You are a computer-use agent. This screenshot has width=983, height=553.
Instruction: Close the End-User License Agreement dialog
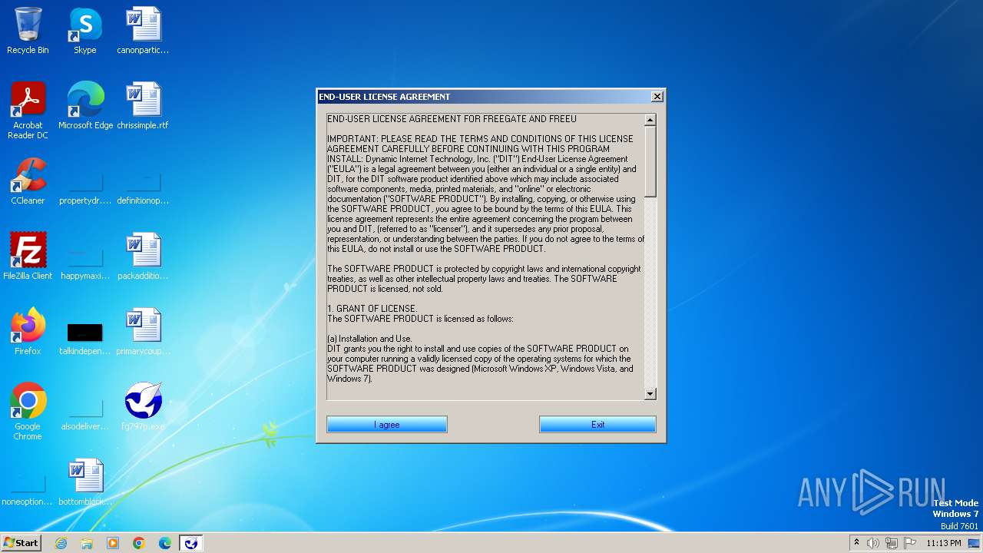657,97
